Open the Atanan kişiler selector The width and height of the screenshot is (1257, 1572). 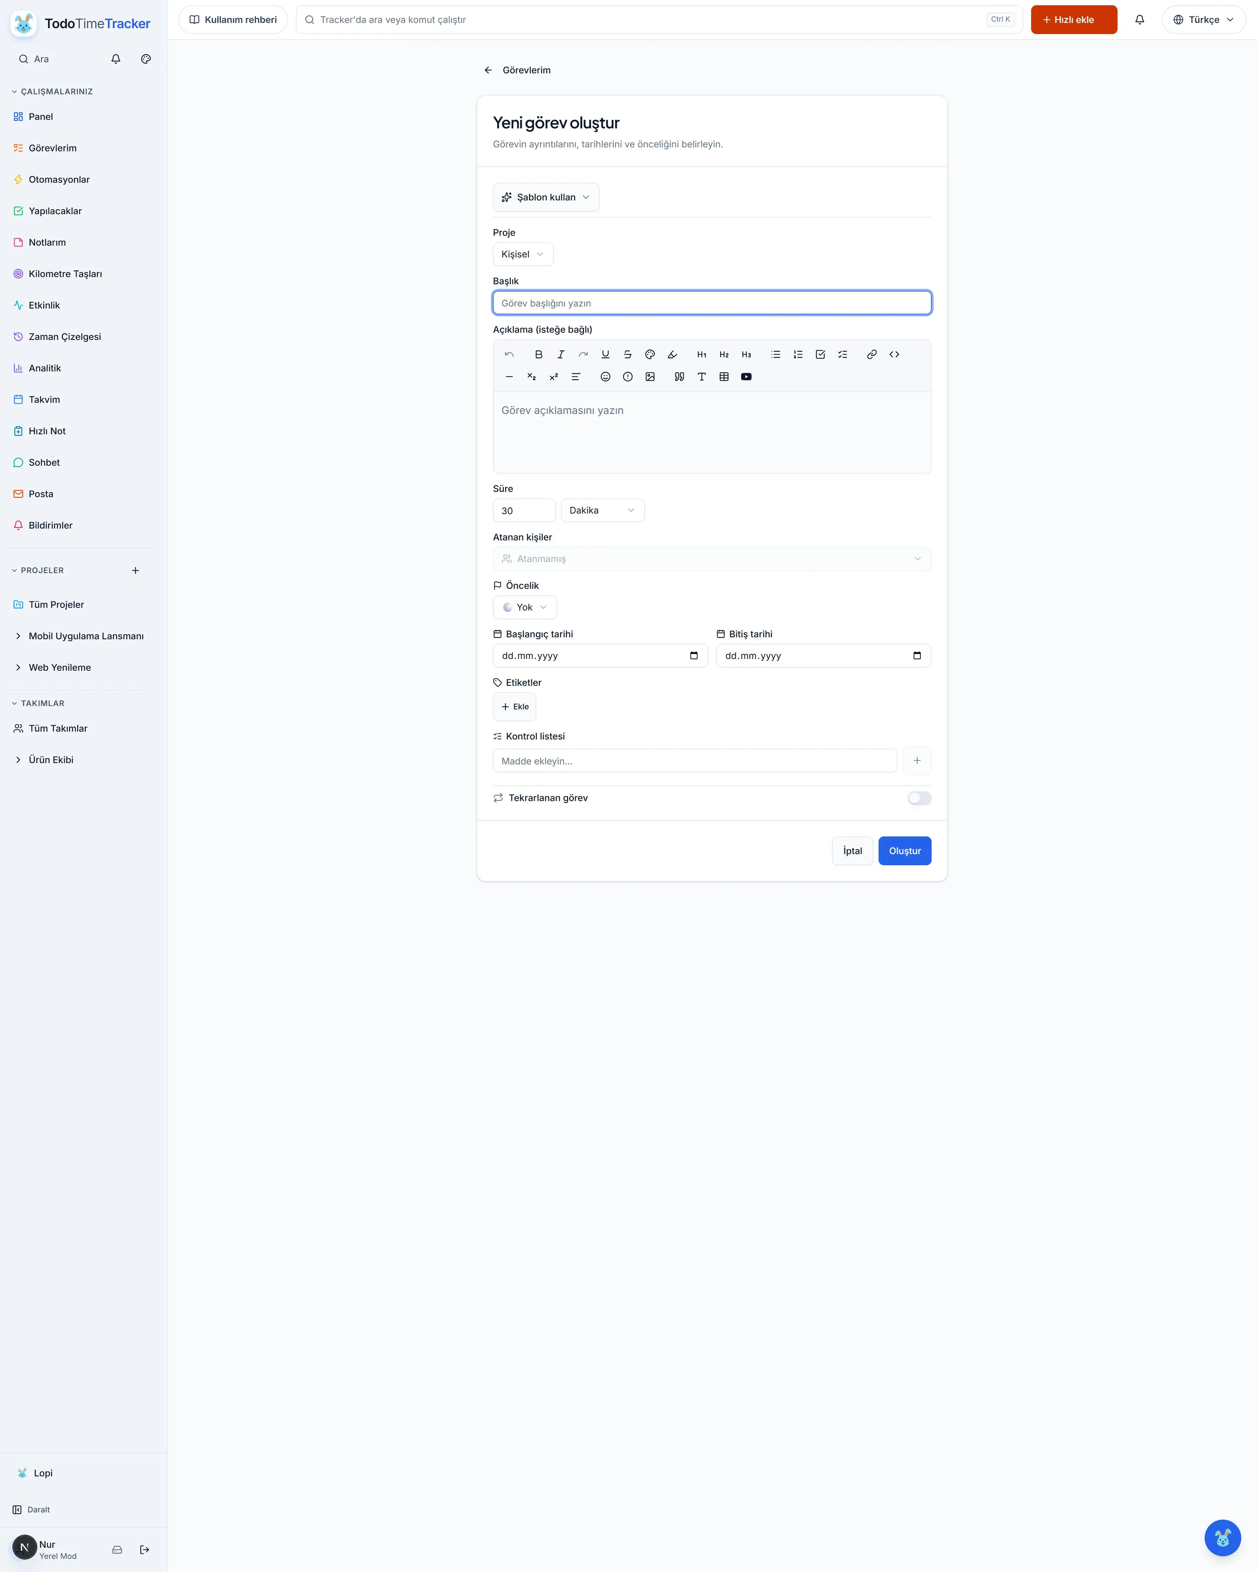point(712,559)
